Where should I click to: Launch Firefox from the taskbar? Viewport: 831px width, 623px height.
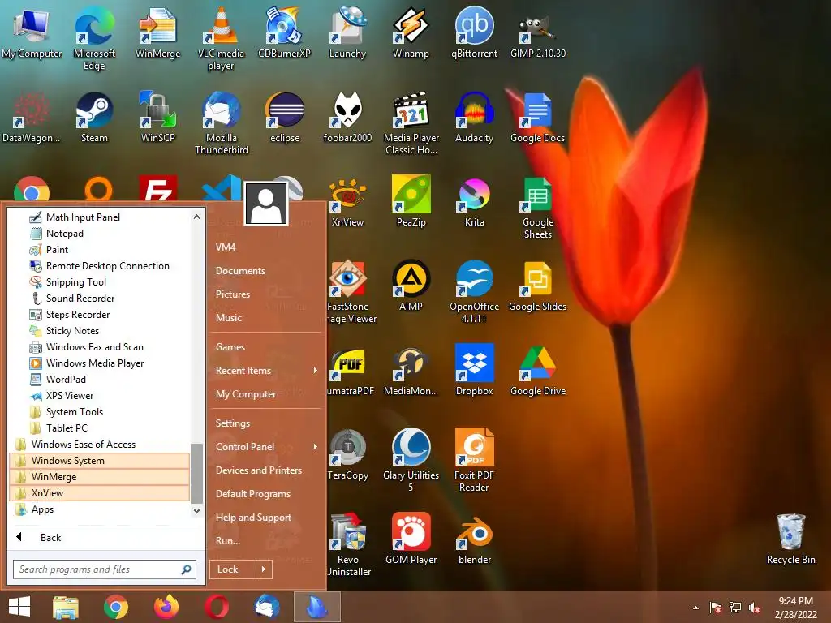coord(166,607)
